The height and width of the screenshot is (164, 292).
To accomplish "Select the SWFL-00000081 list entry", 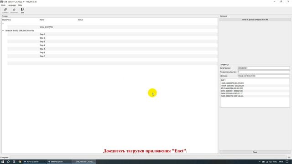I will (255, 91).
